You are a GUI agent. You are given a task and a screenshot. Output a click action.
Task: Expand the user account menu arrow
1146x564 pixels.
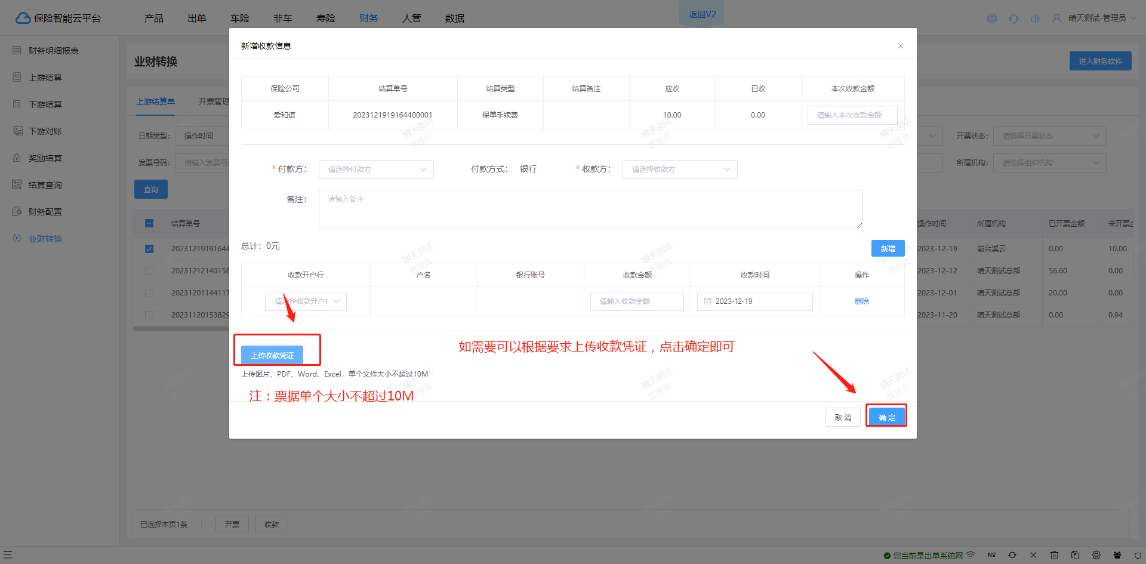[x=1133, y=19]
